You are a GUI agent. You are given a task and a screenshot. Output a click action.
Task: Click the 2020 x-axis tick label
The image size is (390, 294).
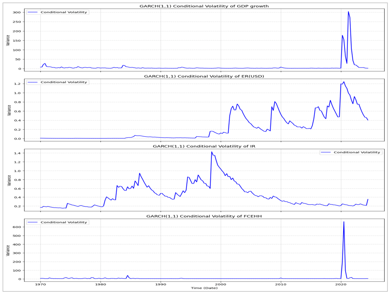(x=341, y=284)
